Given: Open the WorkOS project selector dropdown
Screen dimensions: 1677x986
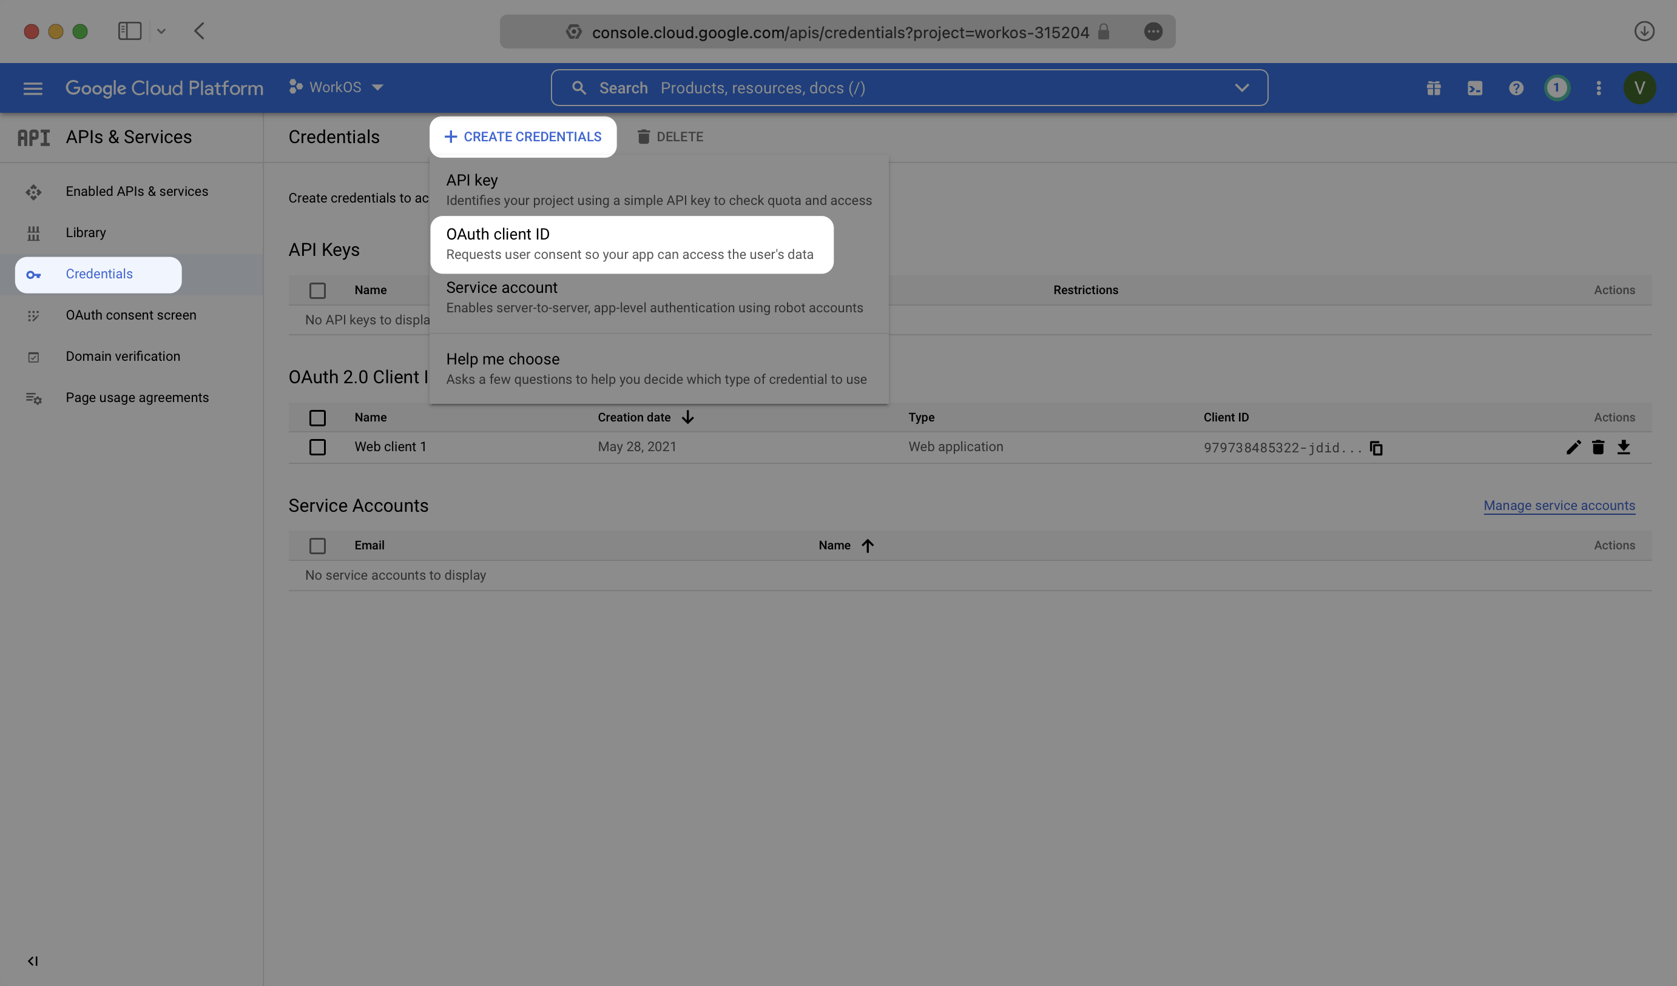Looking at the screenshot, I should [337, 87].
